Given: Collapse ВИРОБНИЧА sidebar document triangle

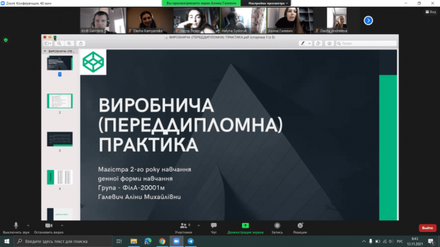Looking at the screenshot, I should pyautogui.click(x=45, y=51).
